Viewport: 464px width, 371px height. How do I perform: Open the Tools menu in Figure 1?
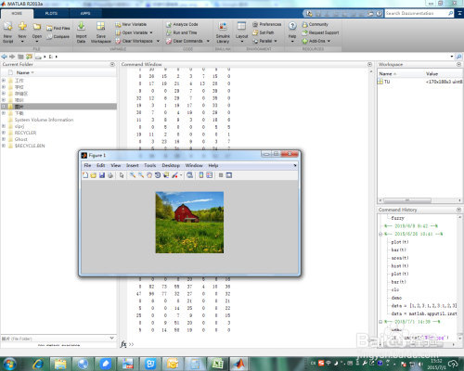(150, 165)
